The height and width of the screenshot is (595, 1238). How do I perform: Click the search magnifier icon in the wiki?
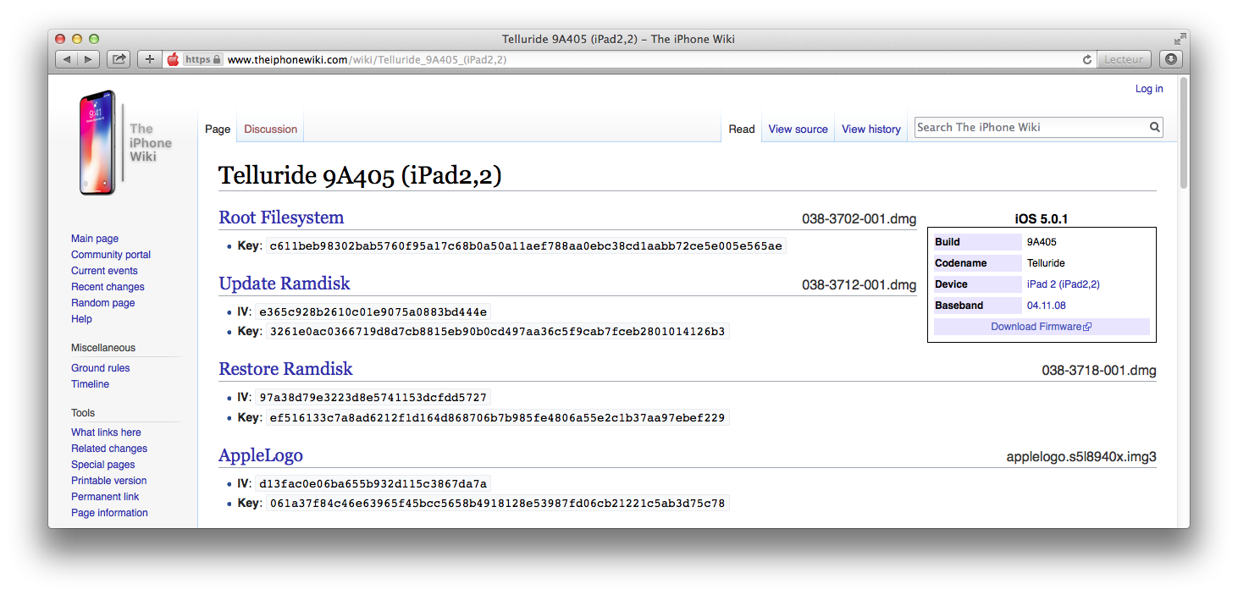1154,128
